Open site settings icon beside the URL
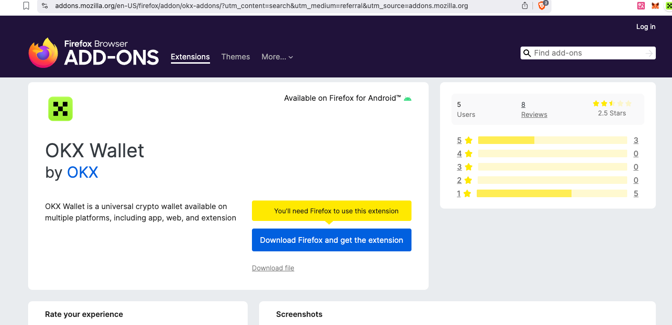This screenshot has height=325, width=672. (x=45, y=6)
